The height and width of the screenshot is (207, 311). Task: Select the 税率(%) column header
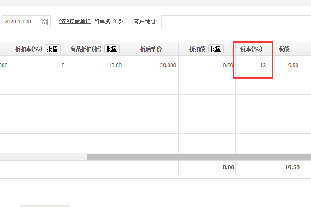[251, 49]
